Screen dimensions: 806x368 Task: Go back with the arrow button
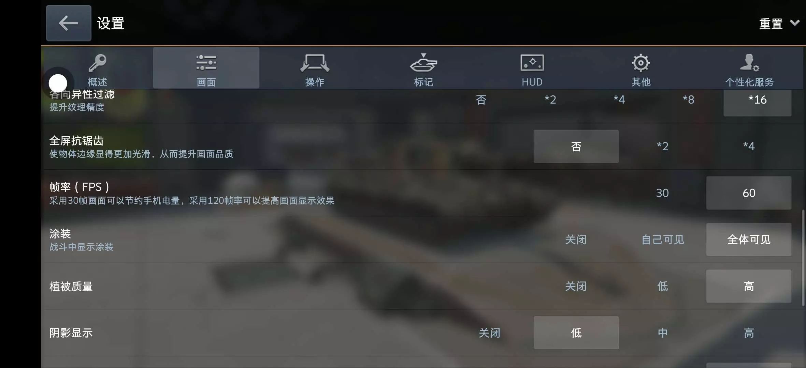pyautogui.click(x=69, y=23)
